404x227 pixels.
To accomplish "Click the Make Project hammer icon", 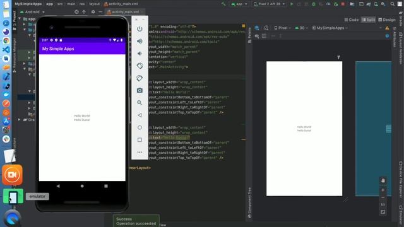I will (223, 4).
